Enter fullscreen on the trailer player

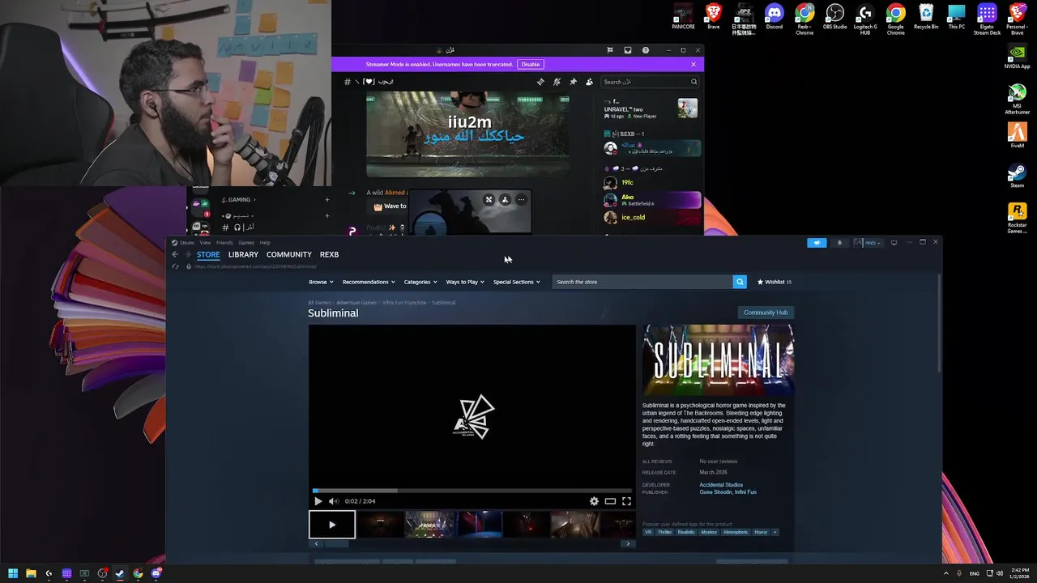626,501
